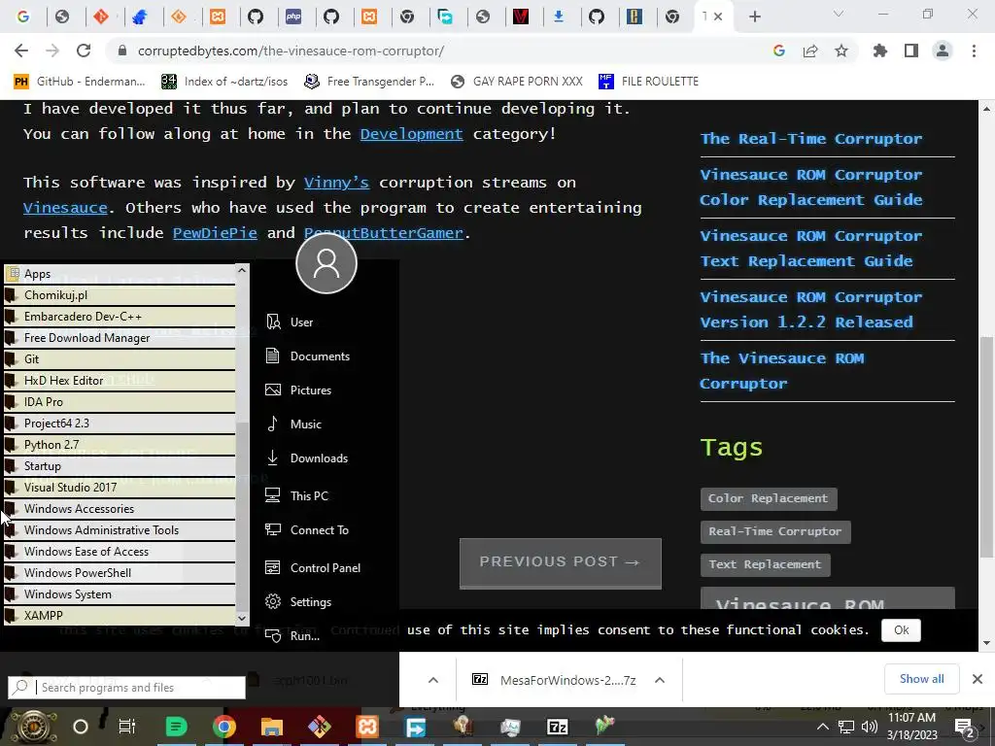Screen dimensions: 995x746
Task: Search tabs dropdown arrow in Chrome
Action: tap(839, 15)
